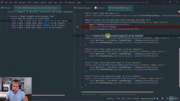Open the Analyze menu
180x101 pixels.
coord(36,2)
